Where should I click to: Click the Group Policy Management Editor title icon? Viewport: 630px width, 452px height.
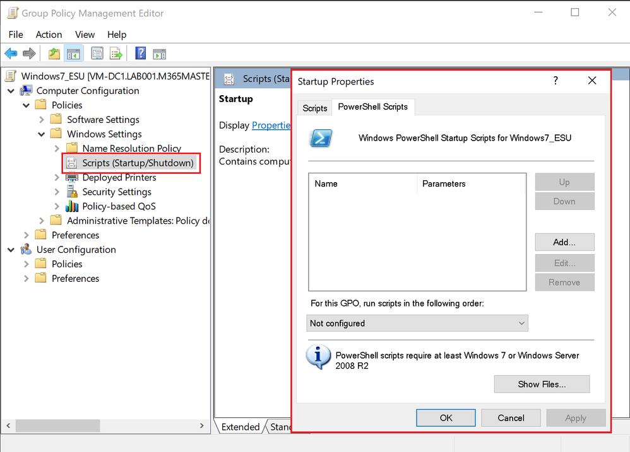(x=13, y=13)
